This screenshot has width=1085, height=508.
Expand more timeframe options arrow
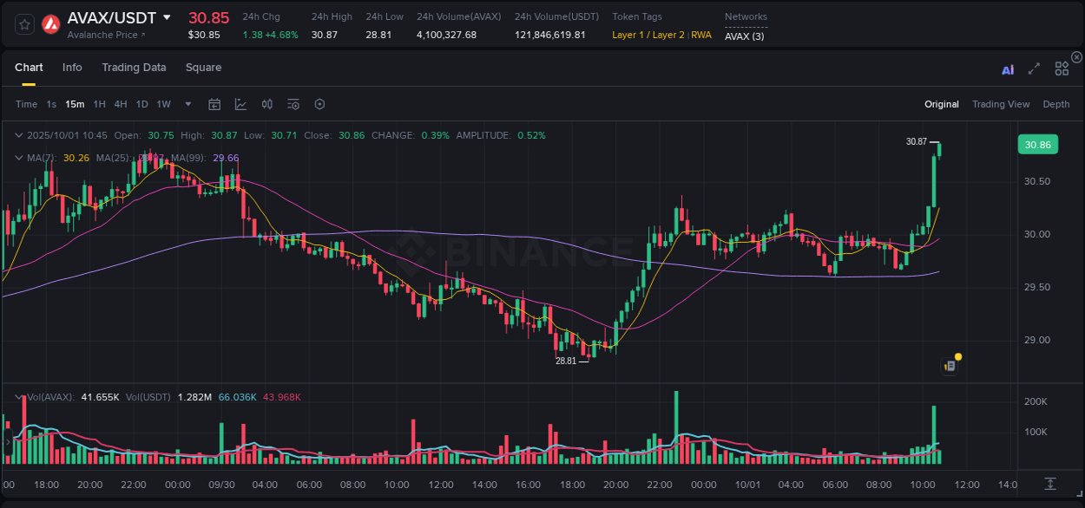[x=187, y=104]
